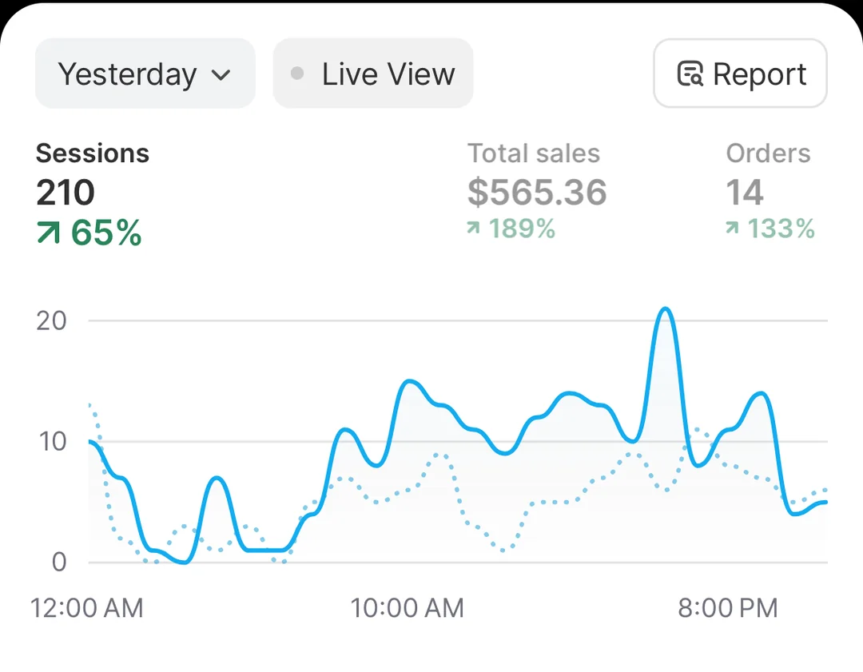Image resolution: width=863 pixels, height=672 pixels.
Task: Click the 20 value on y-axis
Action: tap(50, 320)
